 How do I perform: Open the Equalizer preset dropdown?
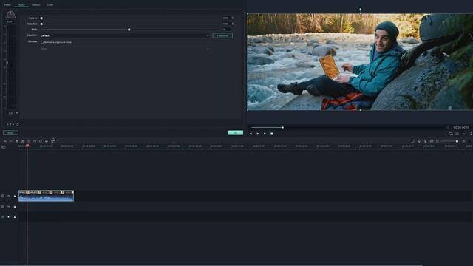(125, 35)
